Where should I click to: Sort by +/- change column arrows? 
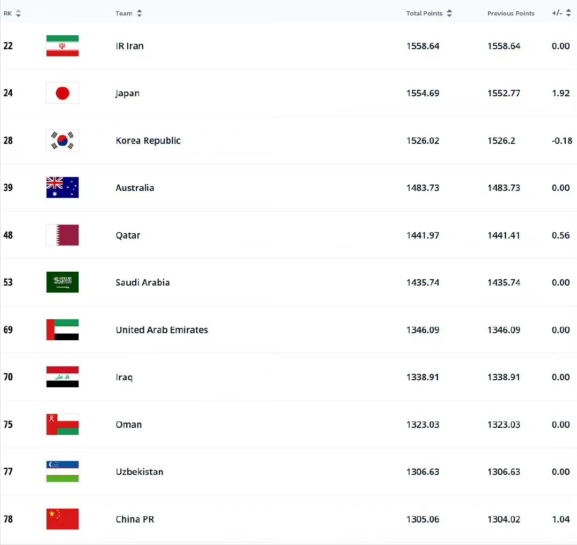(568, 13)
